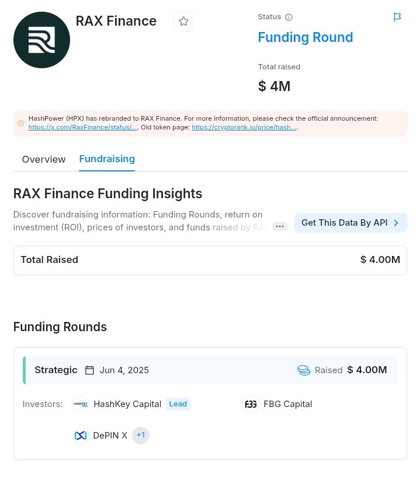
Task: Expand the truncated description ellipsis
Action: click(x=280, y=226)
